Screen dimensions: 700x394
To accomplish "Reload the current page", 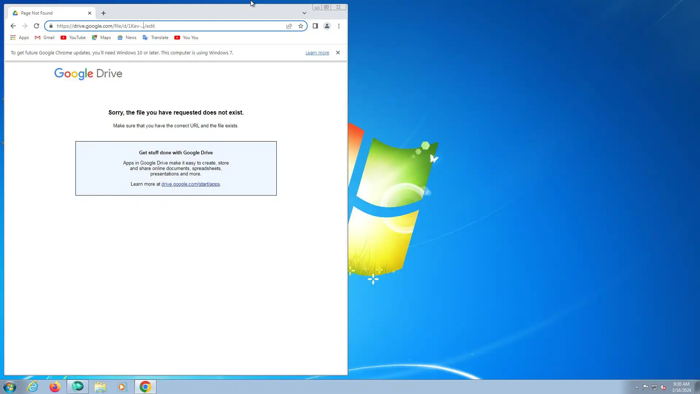I will (36, 26).
